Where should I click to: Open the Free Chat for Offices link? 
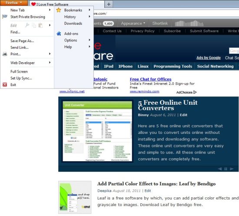click(151, 79)
